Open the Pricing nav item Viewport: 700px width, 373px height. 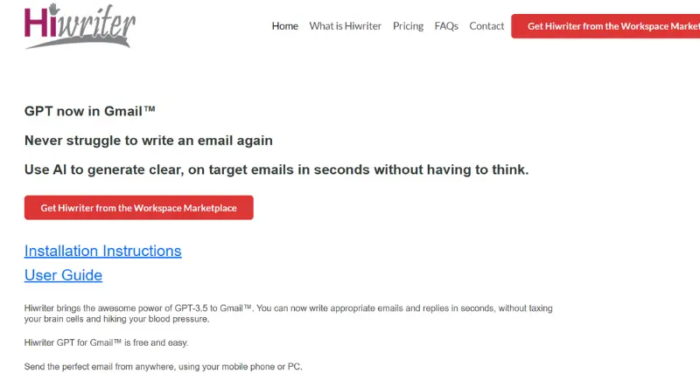point(408,26)
